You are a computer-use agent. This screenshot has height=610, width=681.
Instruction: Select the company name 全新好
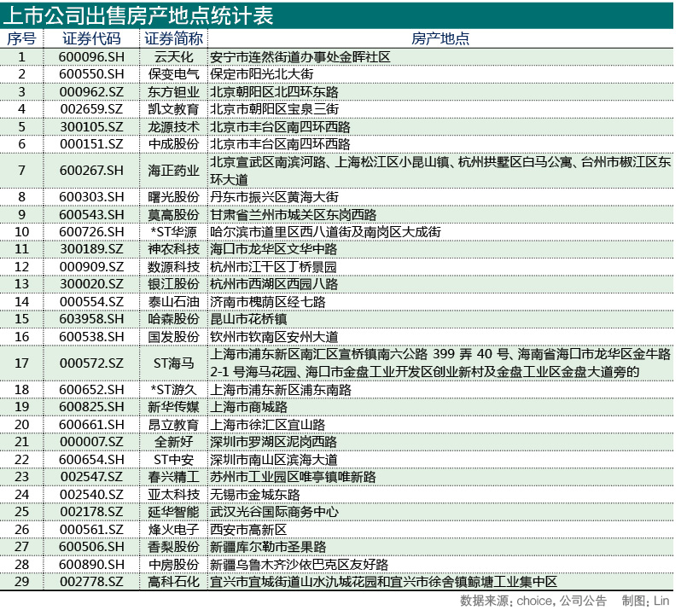point(174,442)
